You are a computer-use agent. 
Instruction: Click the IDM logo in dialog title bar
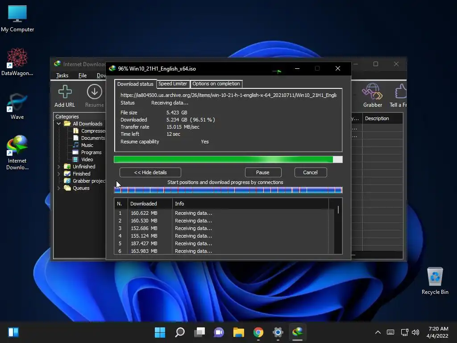112,68
